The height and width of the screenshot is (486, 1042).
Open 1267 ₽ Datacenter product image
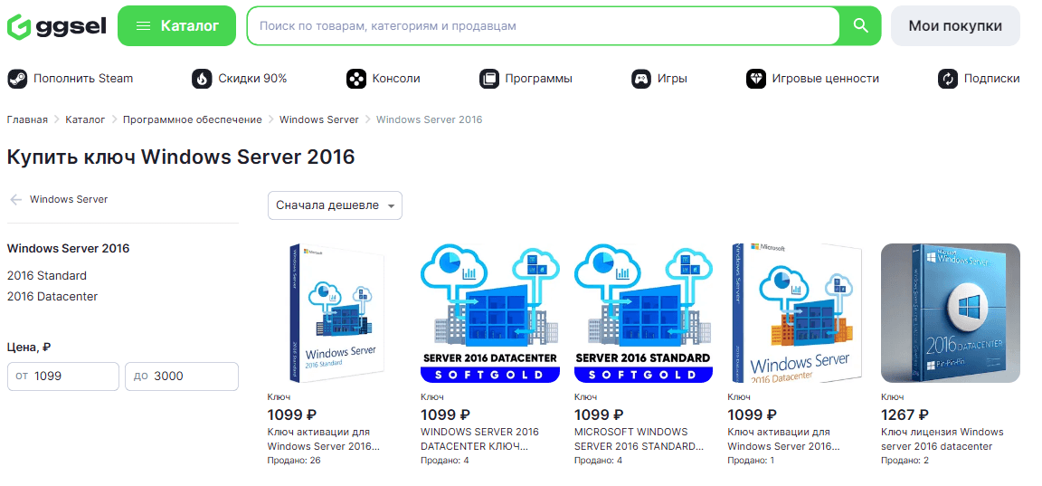tap(951, 313)
